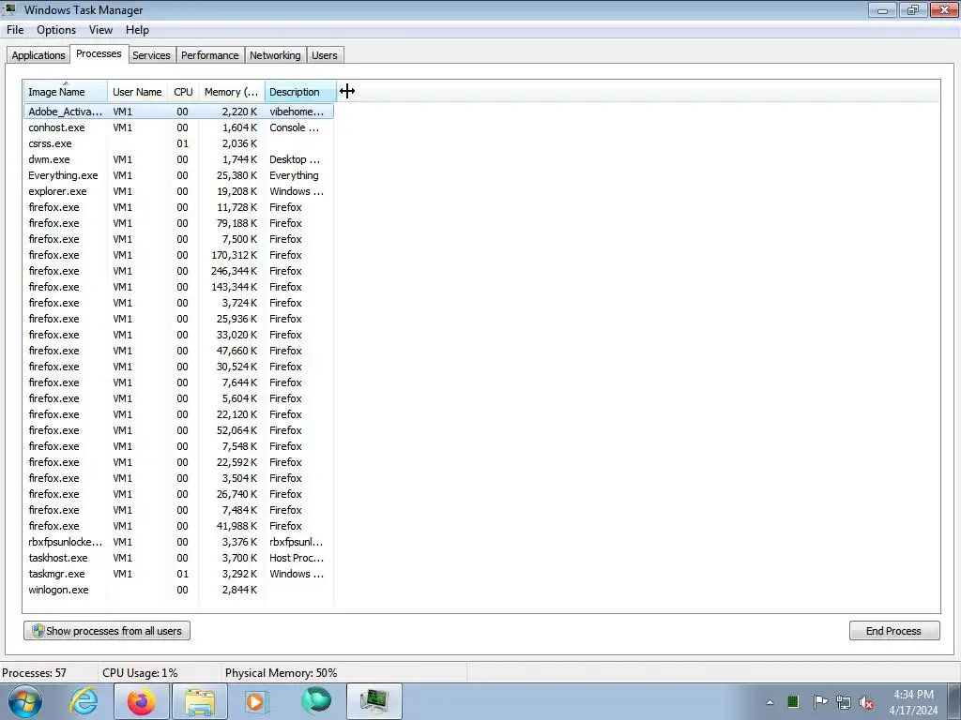Image resolution: width=961 pixels, height=720 pixels.
Task: Click the End Process button
Action: point(894,631)
